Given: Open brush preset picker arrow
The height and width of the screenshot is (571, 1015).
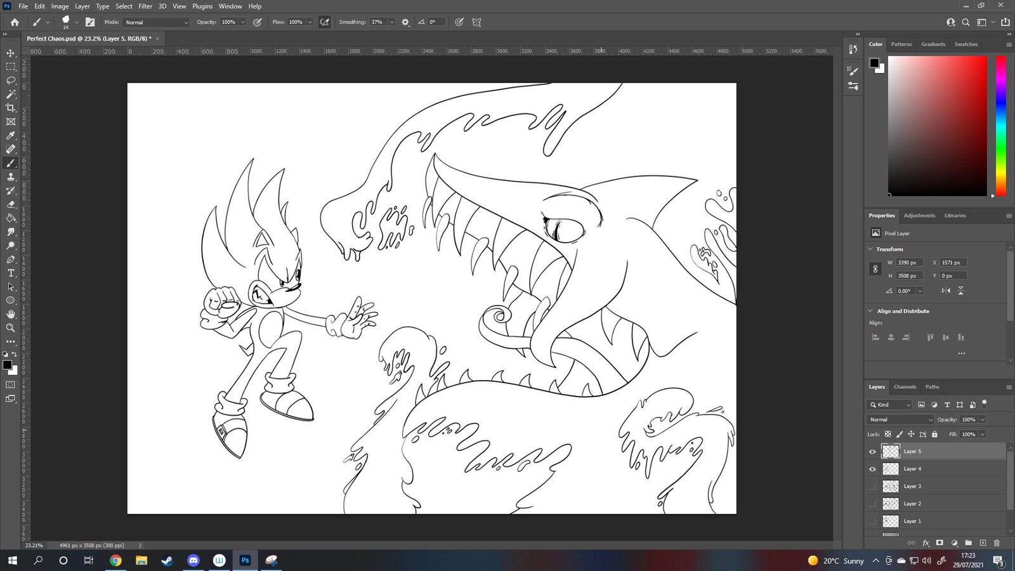Looking at the screenshot, I should point(77,22).
